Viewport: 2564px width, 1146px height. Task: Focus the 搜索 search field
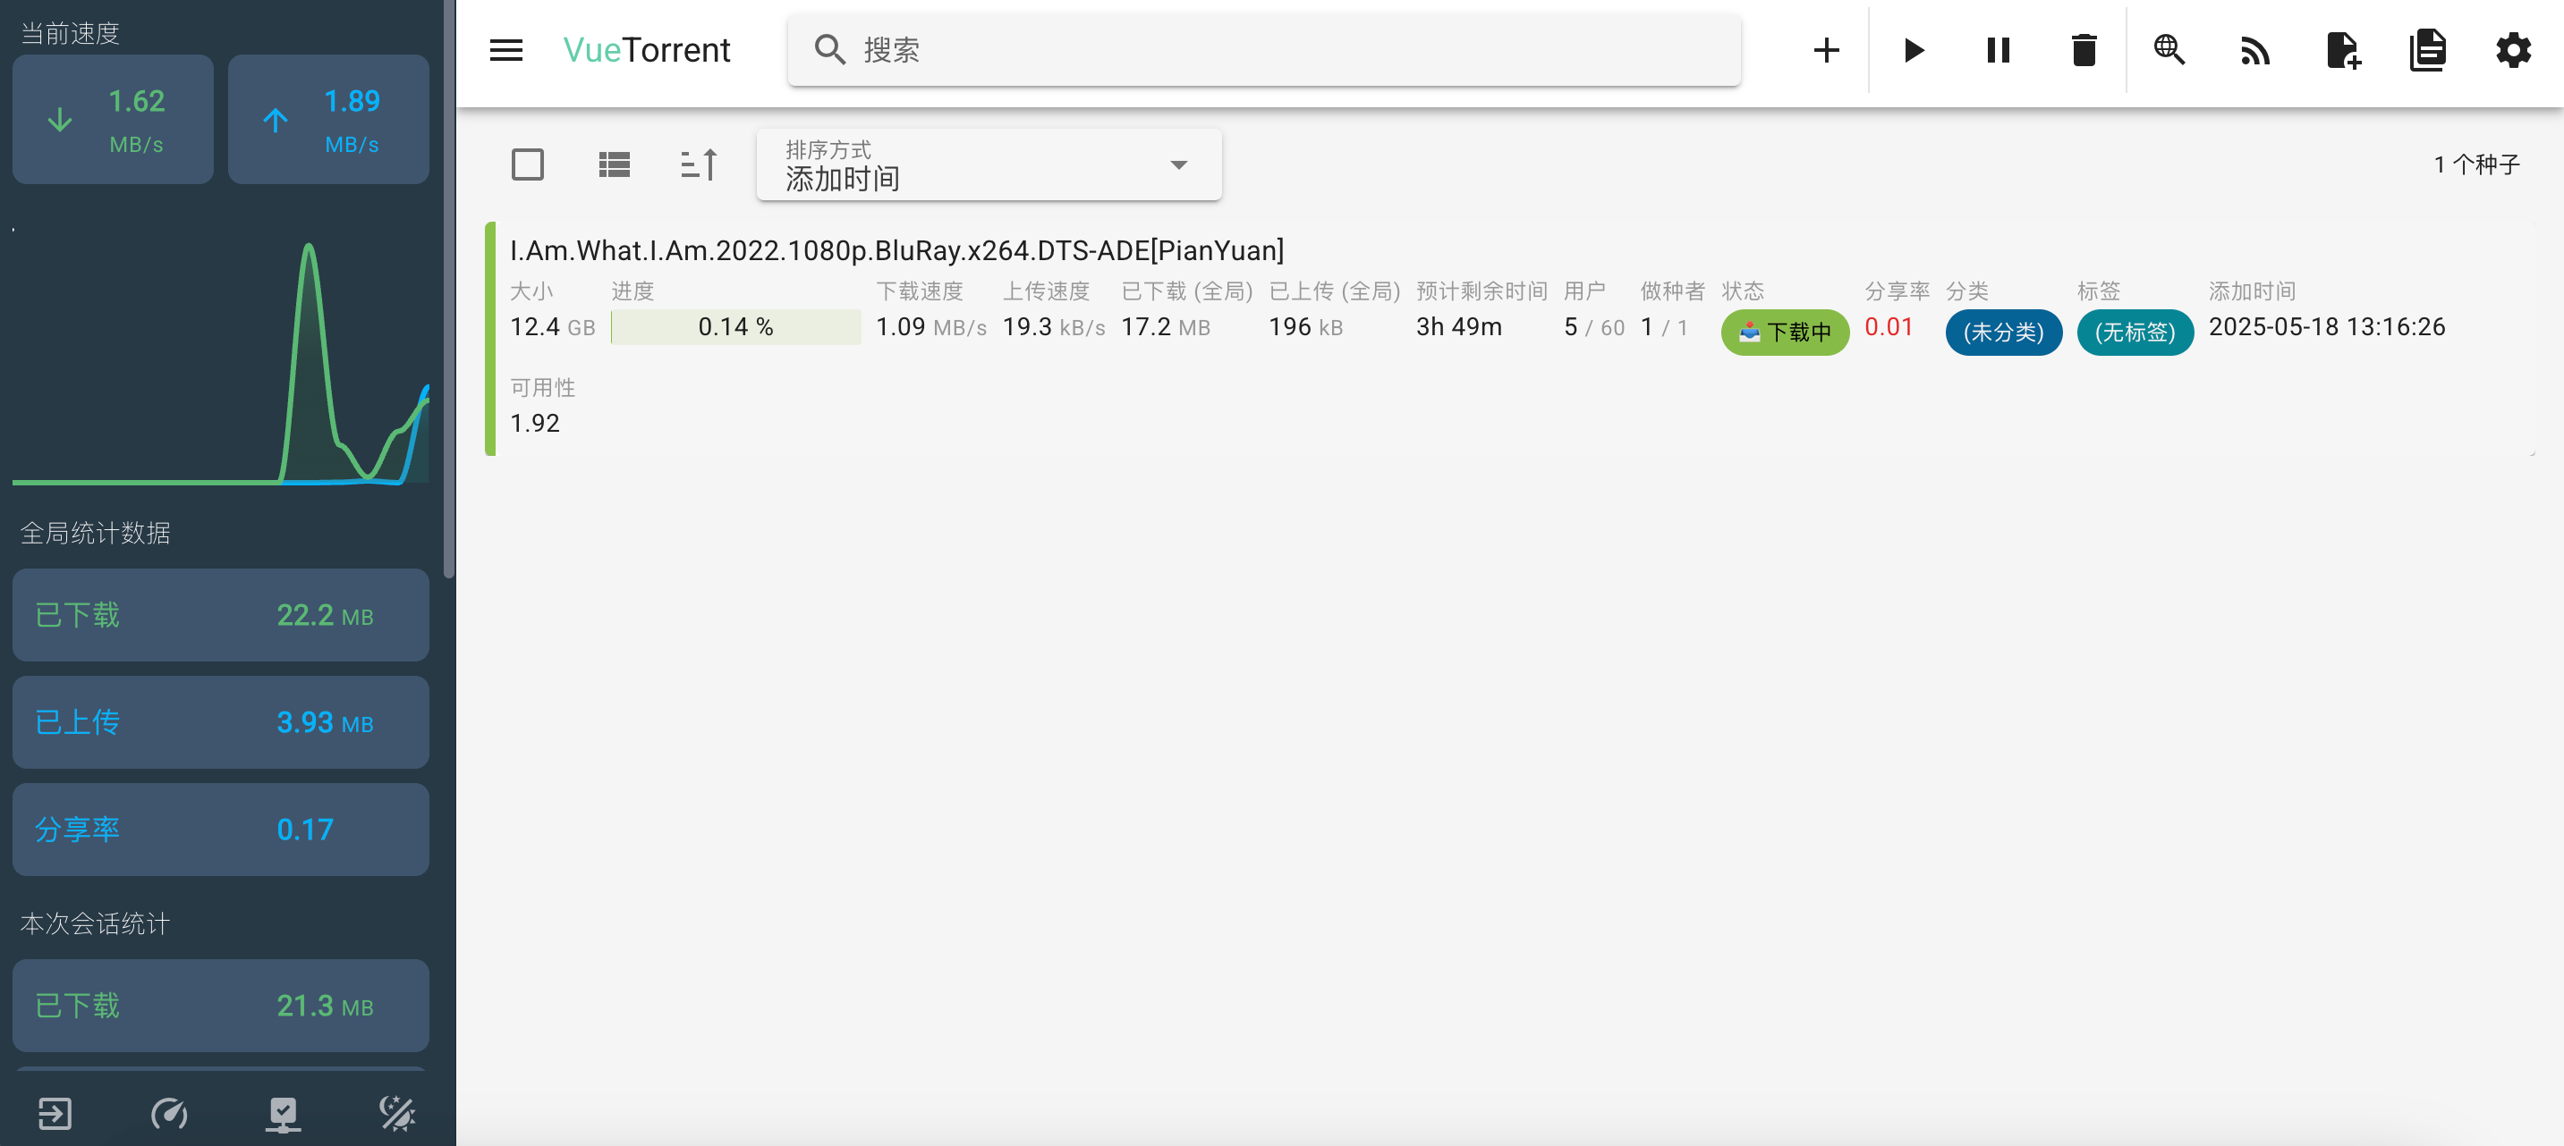pyautogui.click(x=1264, y=50)
